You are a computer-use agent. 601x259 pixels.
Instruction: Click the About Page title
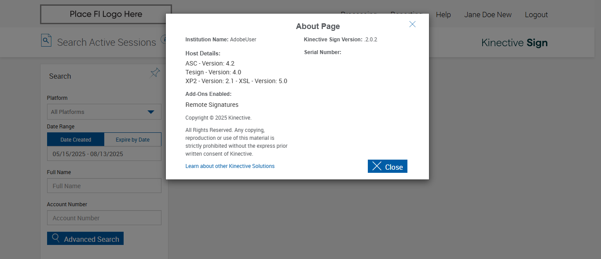coord(318,26)
